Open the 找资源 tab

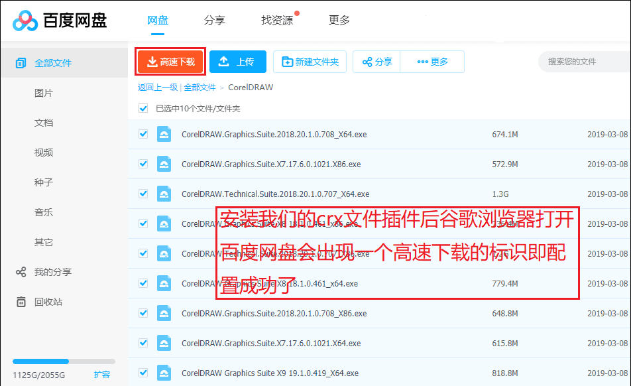(x=277, y=20)
